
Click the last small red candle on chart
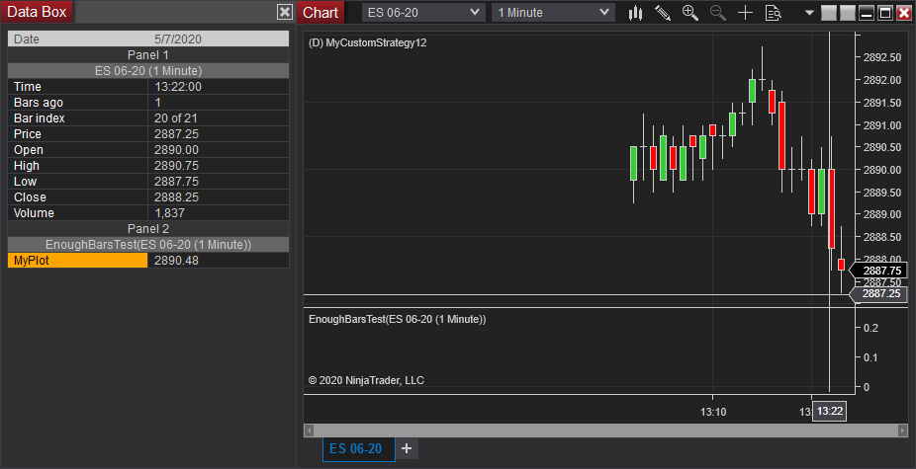(841, 265)
